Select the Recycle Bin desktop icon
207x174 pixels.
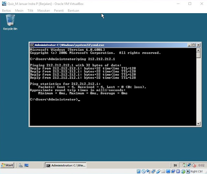(x=10, y=22)
